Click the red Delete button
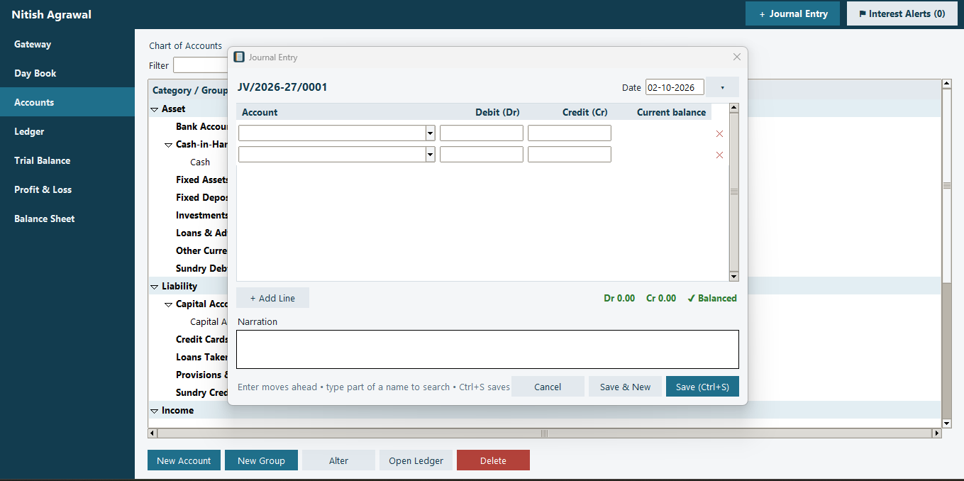 [493, 460]
